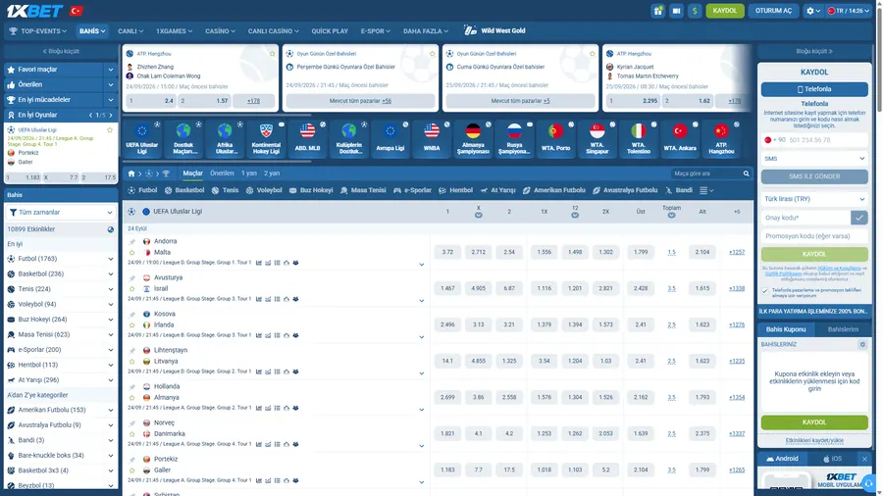Go to next En iyi Oyunlar slide

click(111, 115)
